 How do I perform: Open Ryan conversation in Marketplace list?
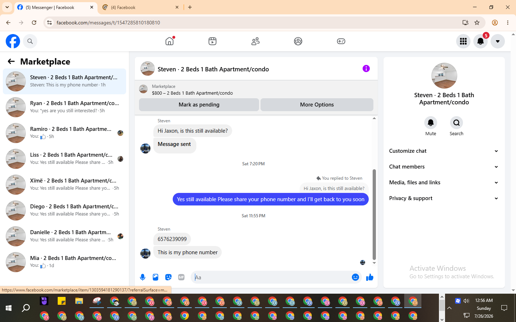click(x=64, y=107)
